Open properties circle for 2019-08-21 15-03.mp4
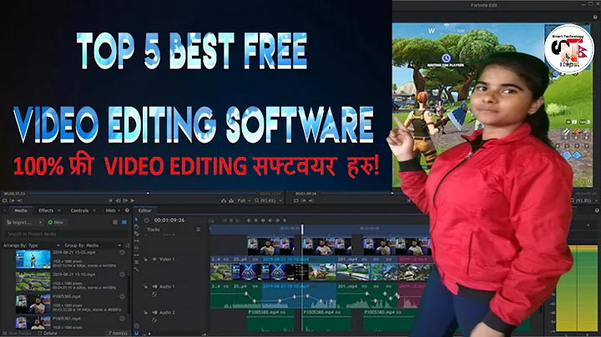 [122, 253]
